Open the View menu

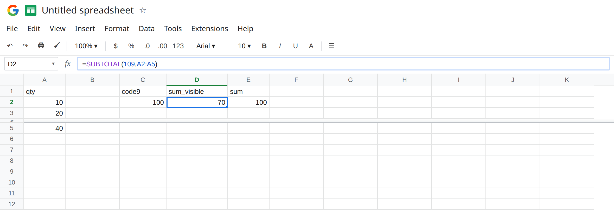pos(57,29)
